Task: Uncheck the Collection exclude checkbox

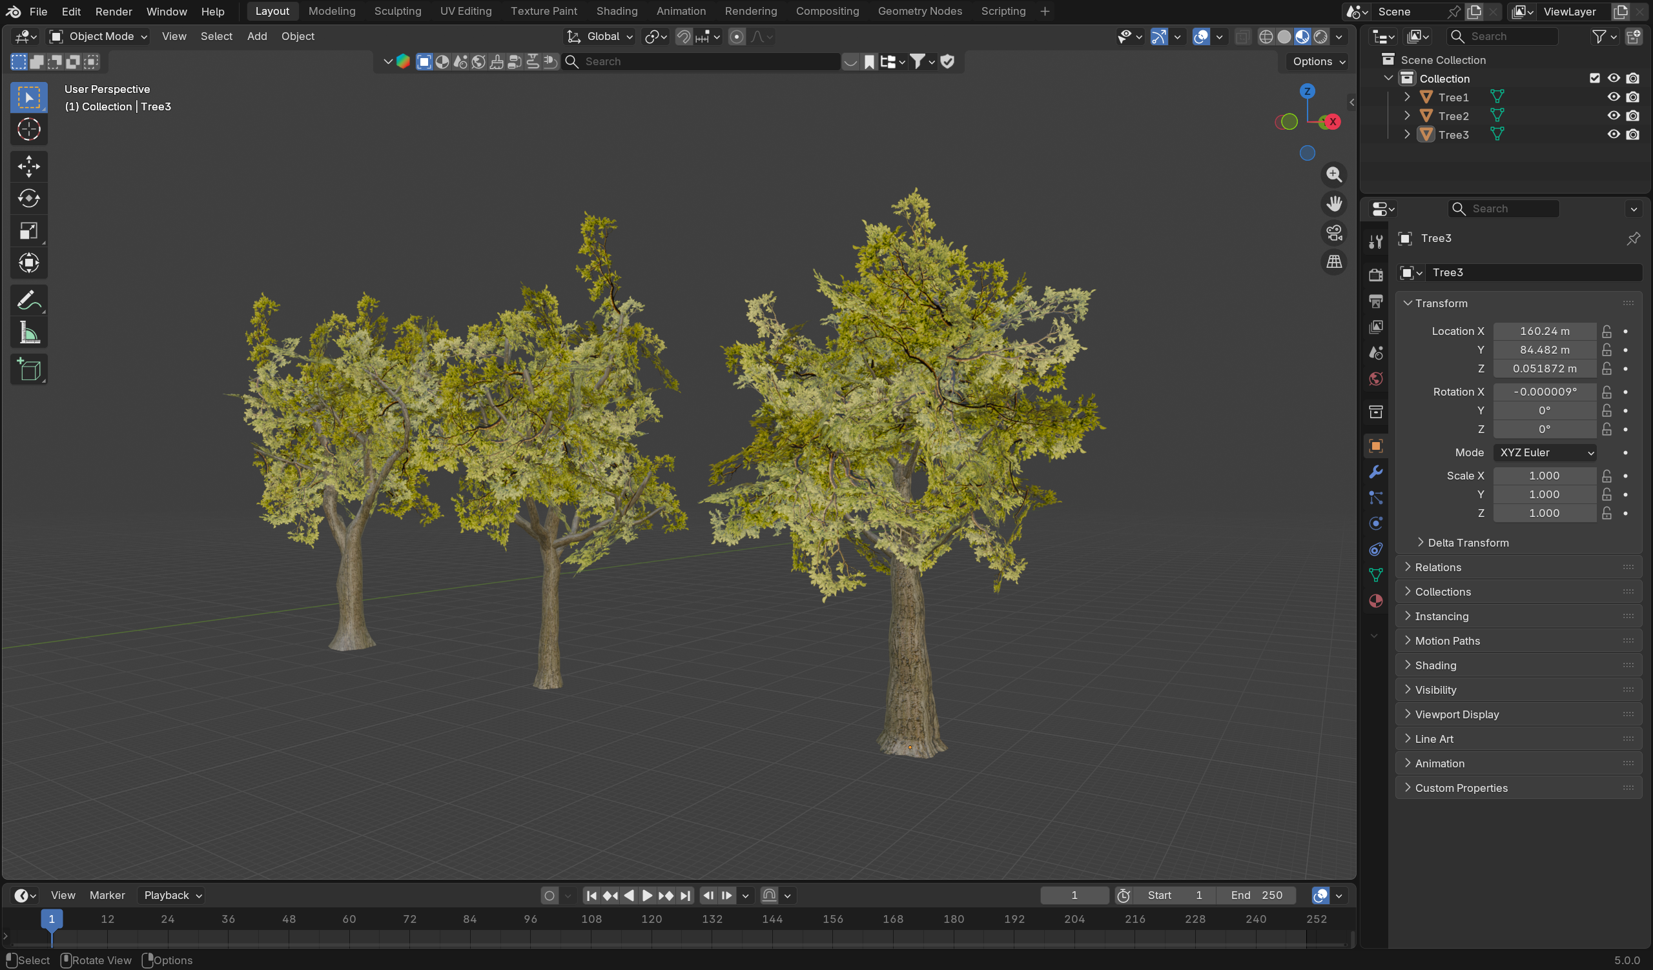Action: tap(1595, 78)
